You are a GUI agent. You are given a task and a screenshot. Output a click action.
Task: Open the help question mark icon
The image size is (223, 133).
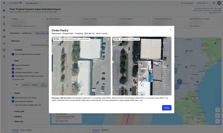214,3
